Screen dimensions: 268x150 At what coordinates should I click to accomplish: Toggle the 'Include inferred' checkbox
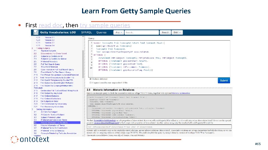[90, 79]
